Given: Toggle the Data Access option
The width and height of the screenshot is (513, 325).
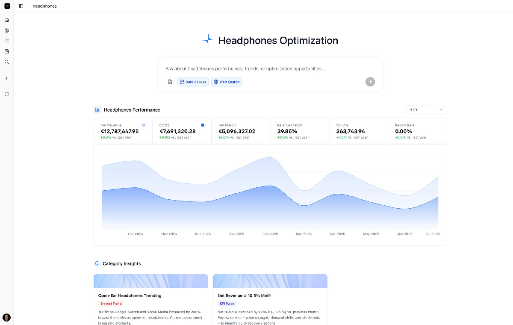Looking at the screenshot, I should 193,82.
